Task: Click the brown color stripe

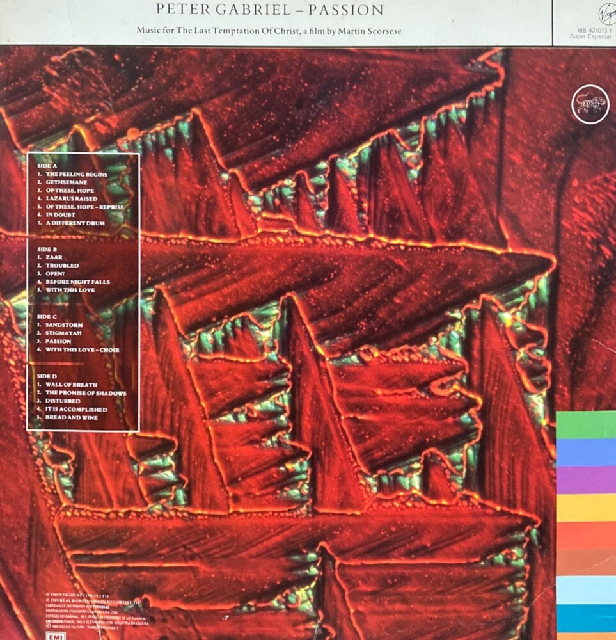Action: (586, 563)
